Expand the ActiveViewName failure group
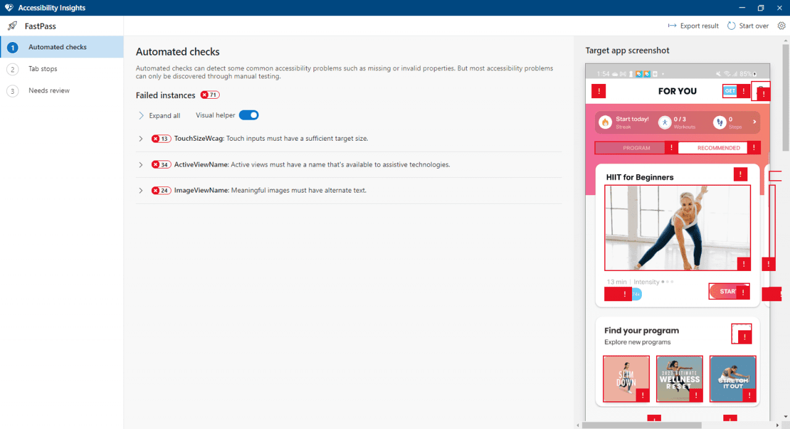 pos(141,165)
